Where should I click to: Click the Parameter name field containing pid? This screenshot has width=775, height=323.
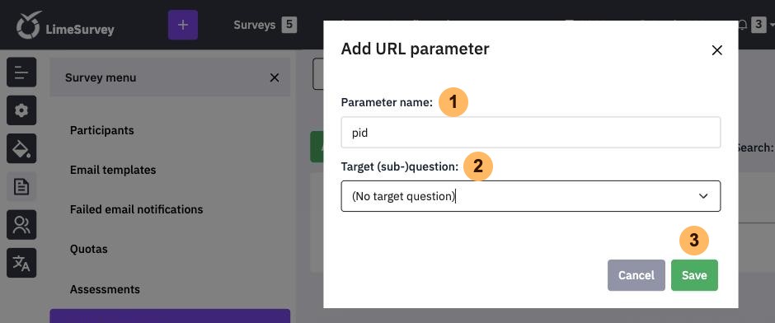[x=530, y=133]
